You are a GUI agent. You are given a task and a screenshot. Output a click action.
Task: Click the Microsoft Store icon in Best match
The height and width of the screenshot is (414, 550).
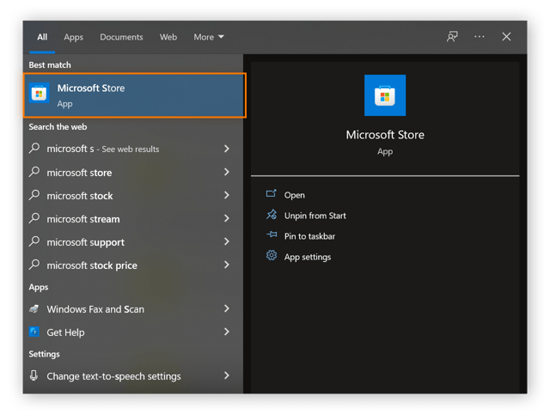click(x=39, y=94)
